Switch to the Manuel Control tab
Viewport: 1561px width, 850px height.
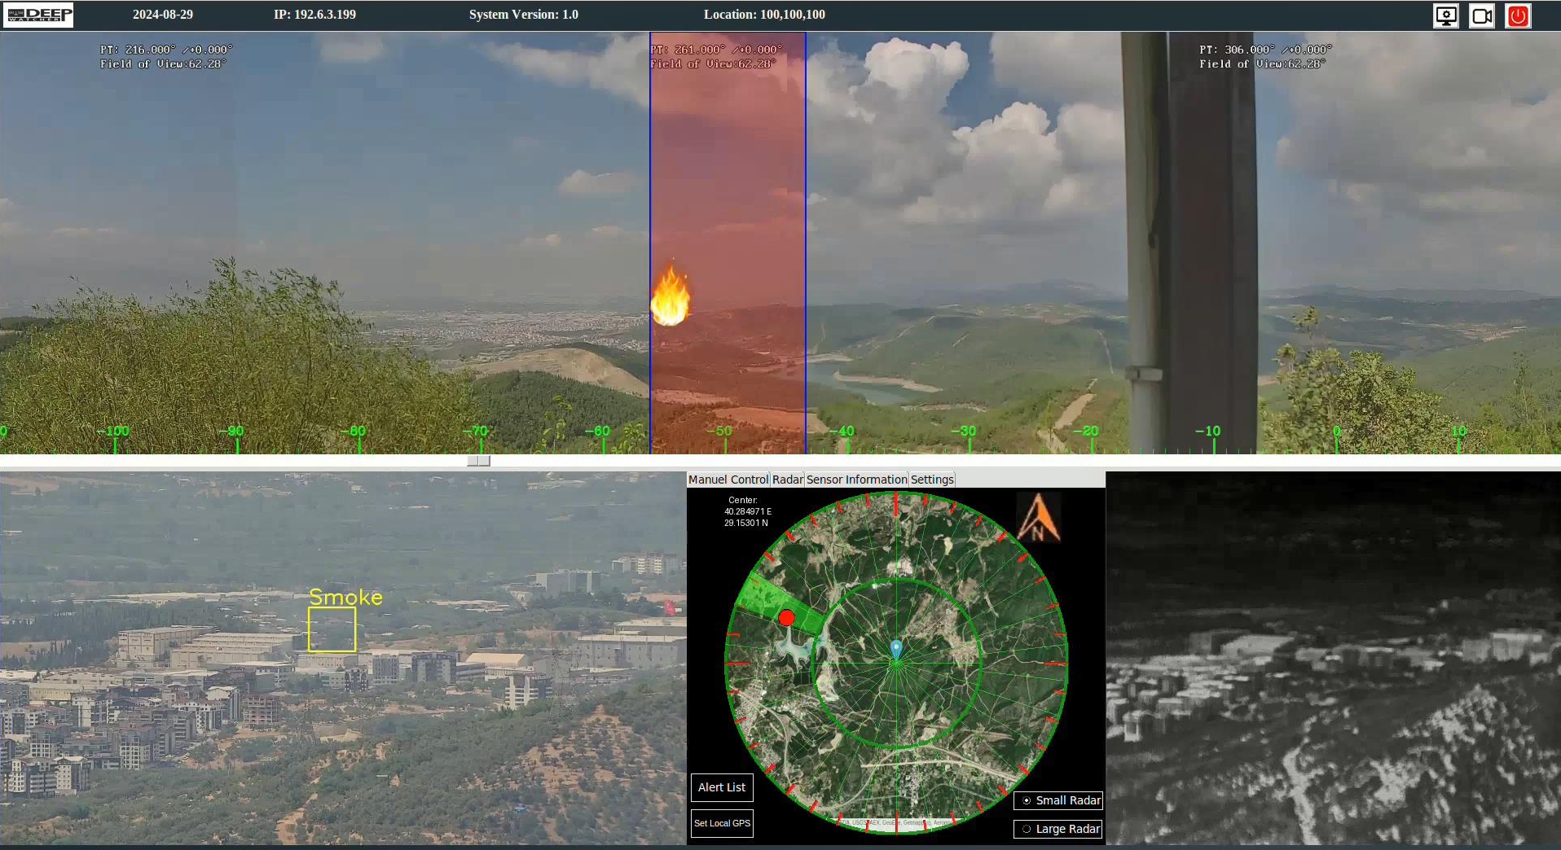coord(728,480)
